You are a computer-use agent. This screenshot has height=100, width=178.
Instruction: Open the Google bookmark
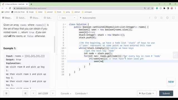pyautogui.click(x=30, y=12)
